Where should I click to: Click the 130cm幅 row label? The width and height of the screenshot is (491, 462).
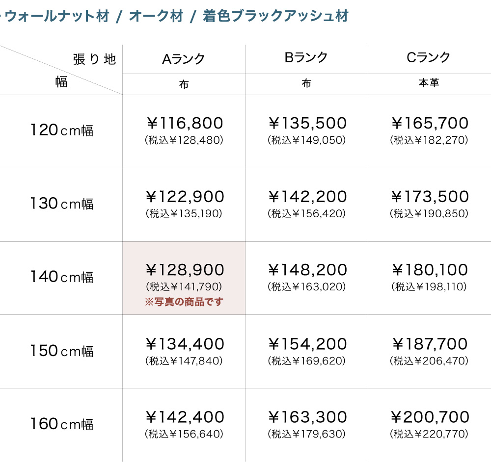tap(62, 204)
